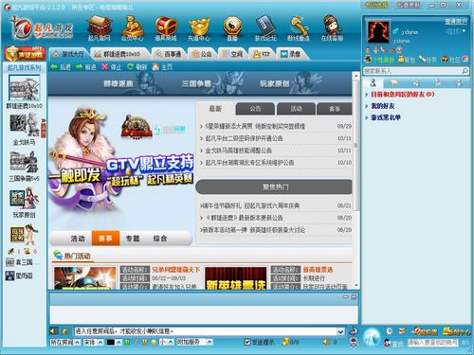Viewport: 474px width, 355px height.
Task: Click the speaker icon beside chat input
Action: tap(54, 330)
